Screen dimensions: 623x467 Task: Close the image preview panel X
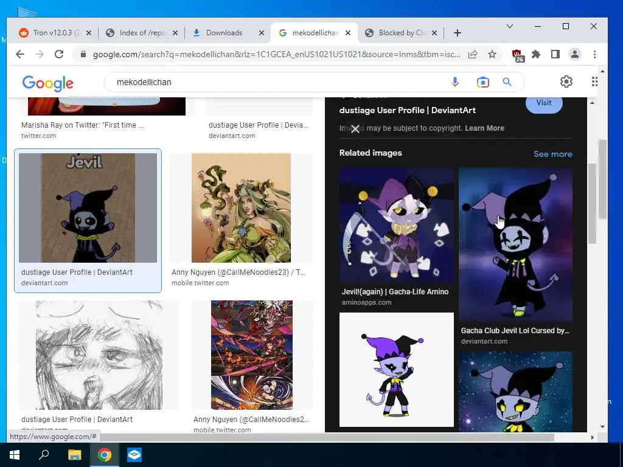point(355,129)
